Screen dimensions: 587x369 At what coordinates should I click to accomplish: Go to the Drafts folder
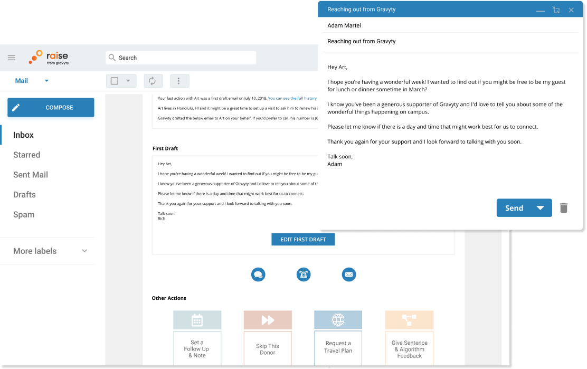[x=25, y=195]
